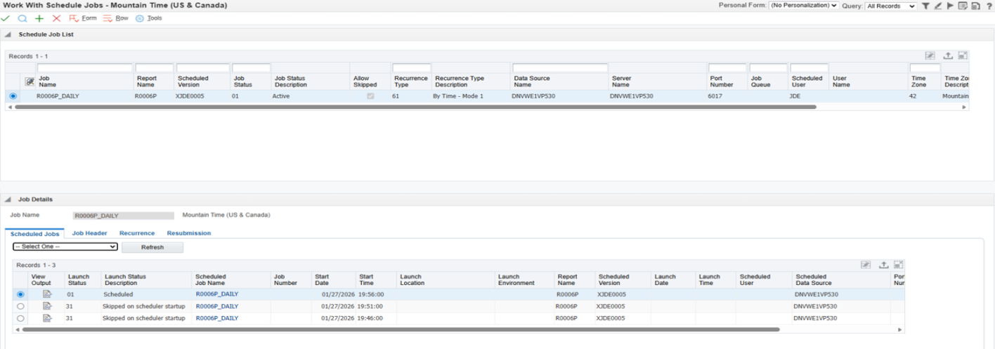Open help with the question mark icon
This screenshot has width=995, height=349.
tap(989, 6)
